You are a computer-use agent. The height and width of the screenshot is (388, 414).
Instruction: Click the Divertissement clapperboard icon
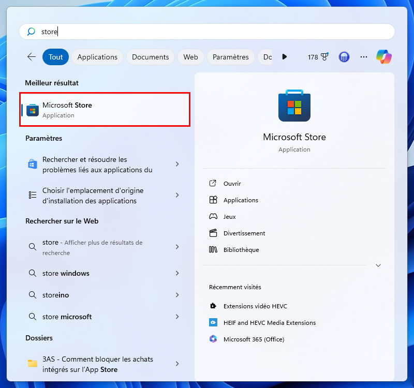(213, 233)
